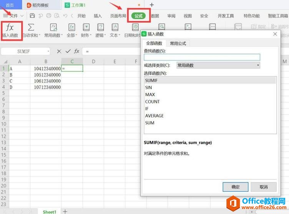Image resolution: width=289 pixels, height=214 pixels.
Task: Open the Logical (逻辑) functions icon
Action: tap(100, 27)
